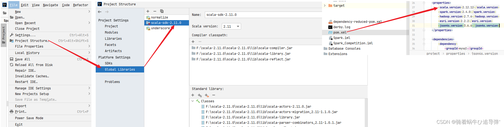504x127 pixels.
Task: Choose Invalidate Caches from File menu
Action: pyautogui.click(x=32, y=76)
